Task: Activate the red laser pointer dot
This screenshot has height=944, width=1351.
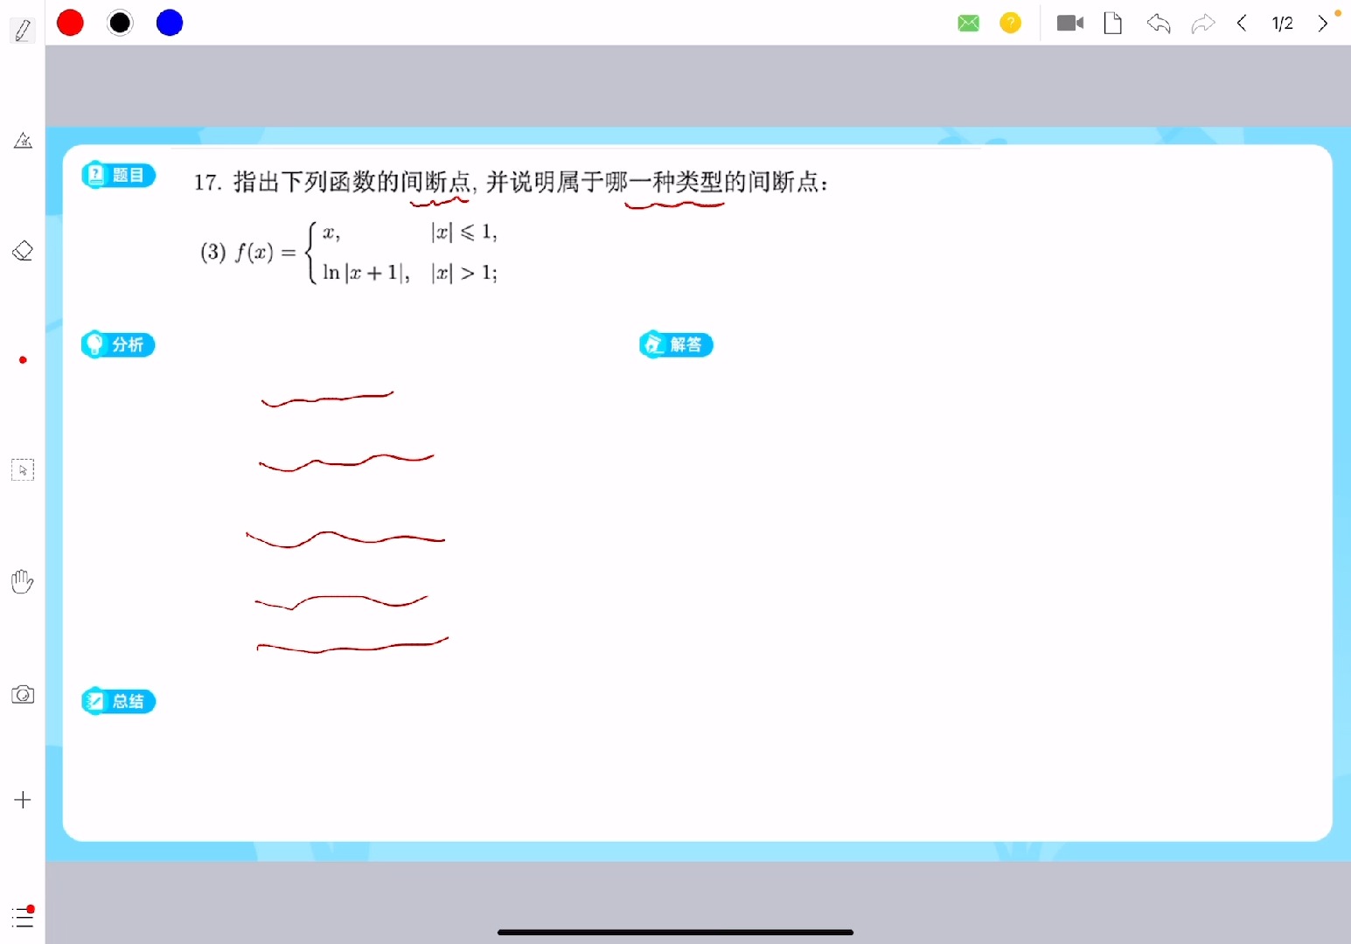Action: [x=23, y=360]
